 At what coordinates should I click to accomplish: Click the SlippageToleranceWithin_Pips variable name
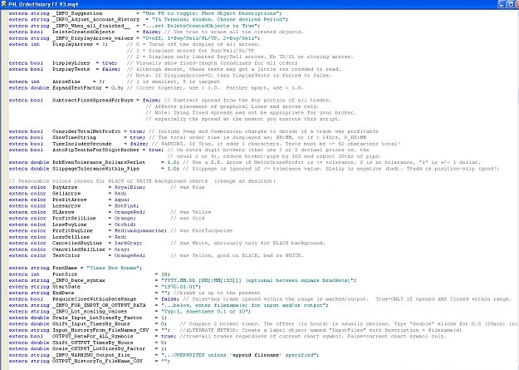coord(95,169)
